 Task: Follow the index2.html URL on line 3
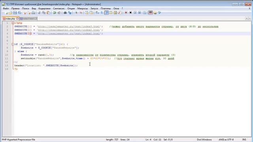coord(69,30)
